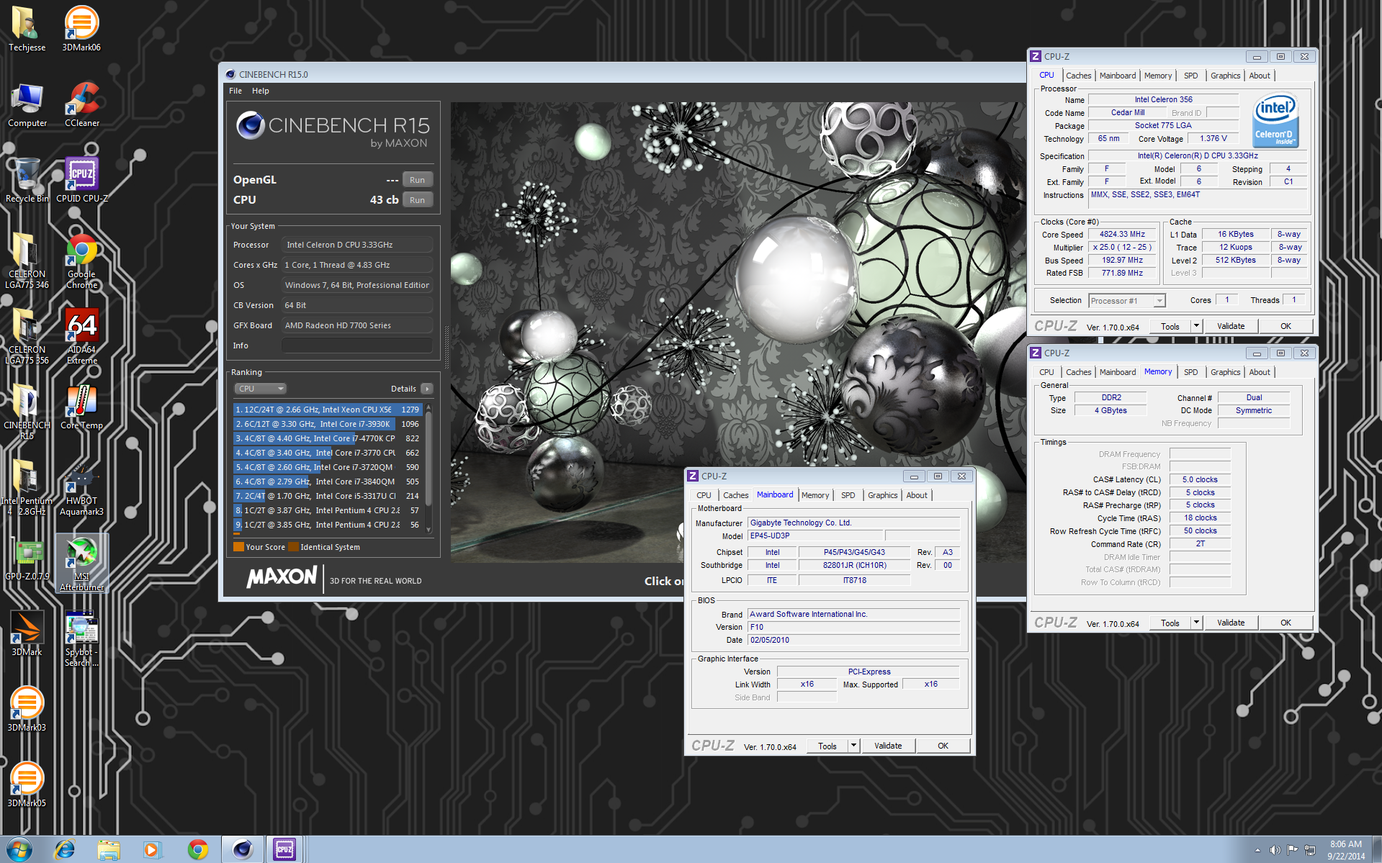Screen dimensions: 1382x863
Task: Click OK in the top CPU-Z window
Action: click(1285, 327)
